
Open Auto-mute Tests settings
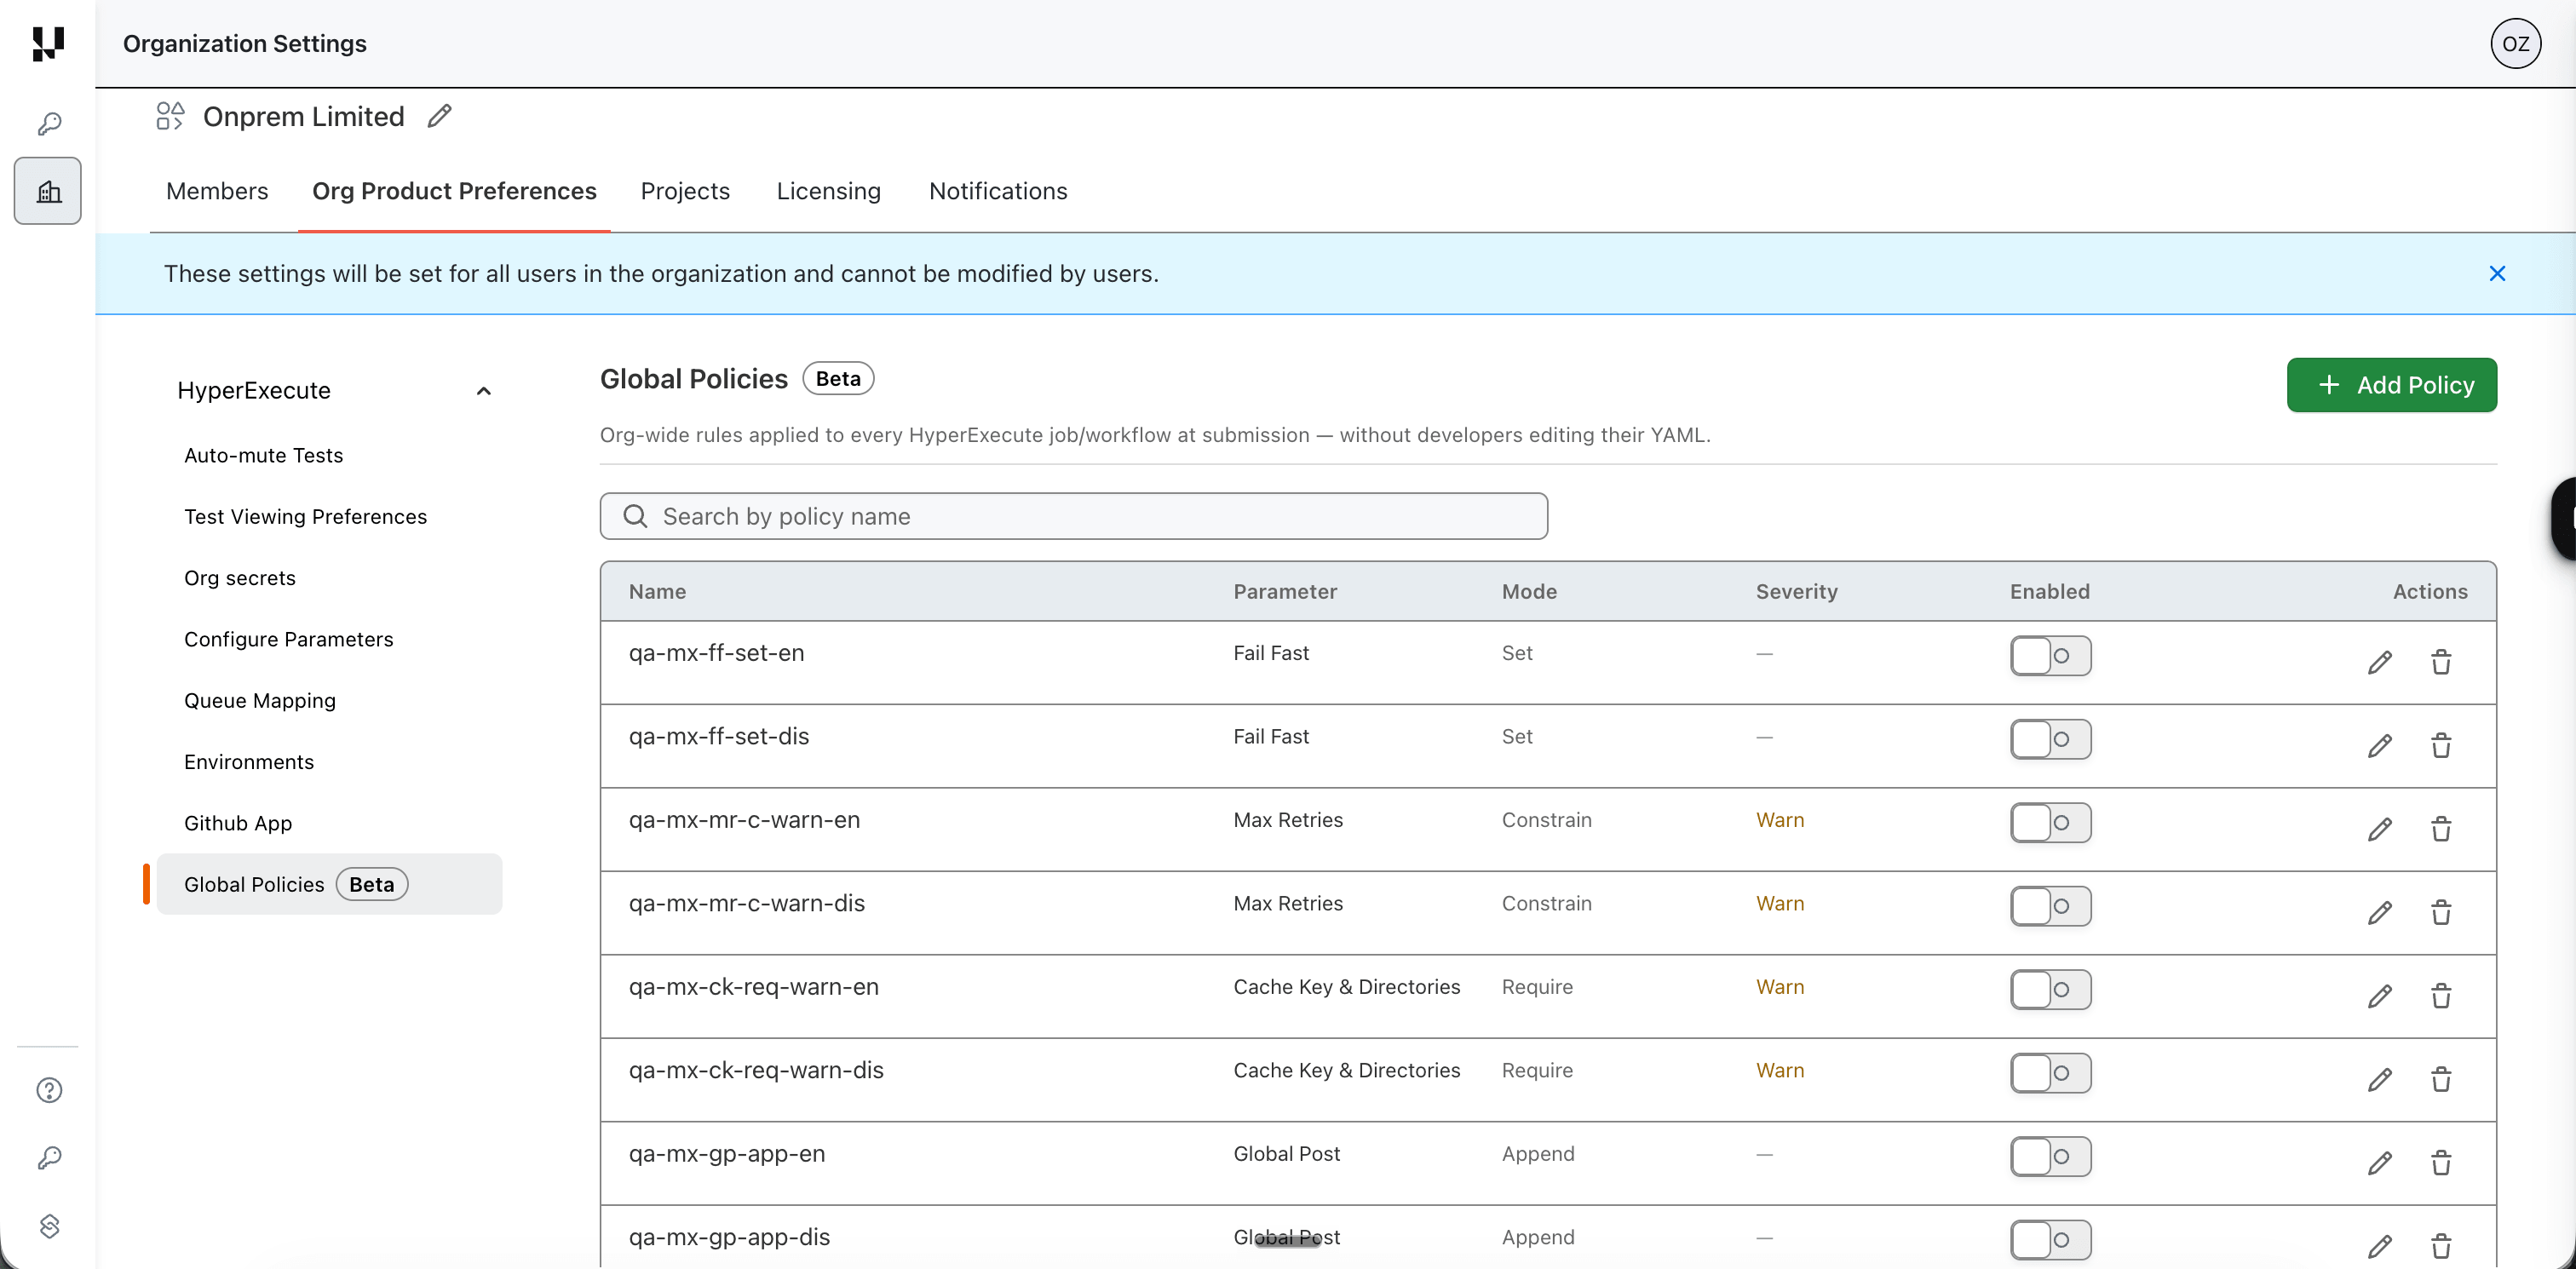pyautogui.click(x=263, y=455)
